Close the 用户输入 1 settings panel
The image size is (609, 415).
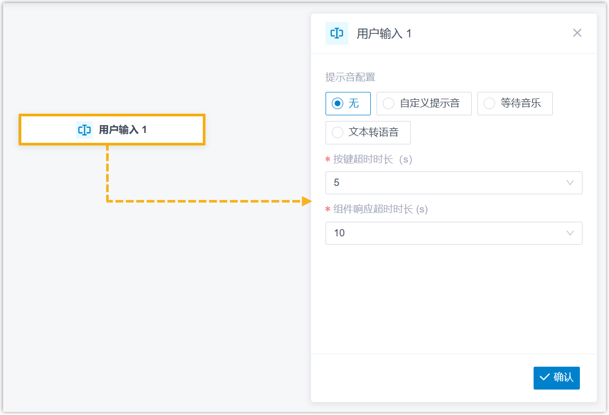coord(577,33)
